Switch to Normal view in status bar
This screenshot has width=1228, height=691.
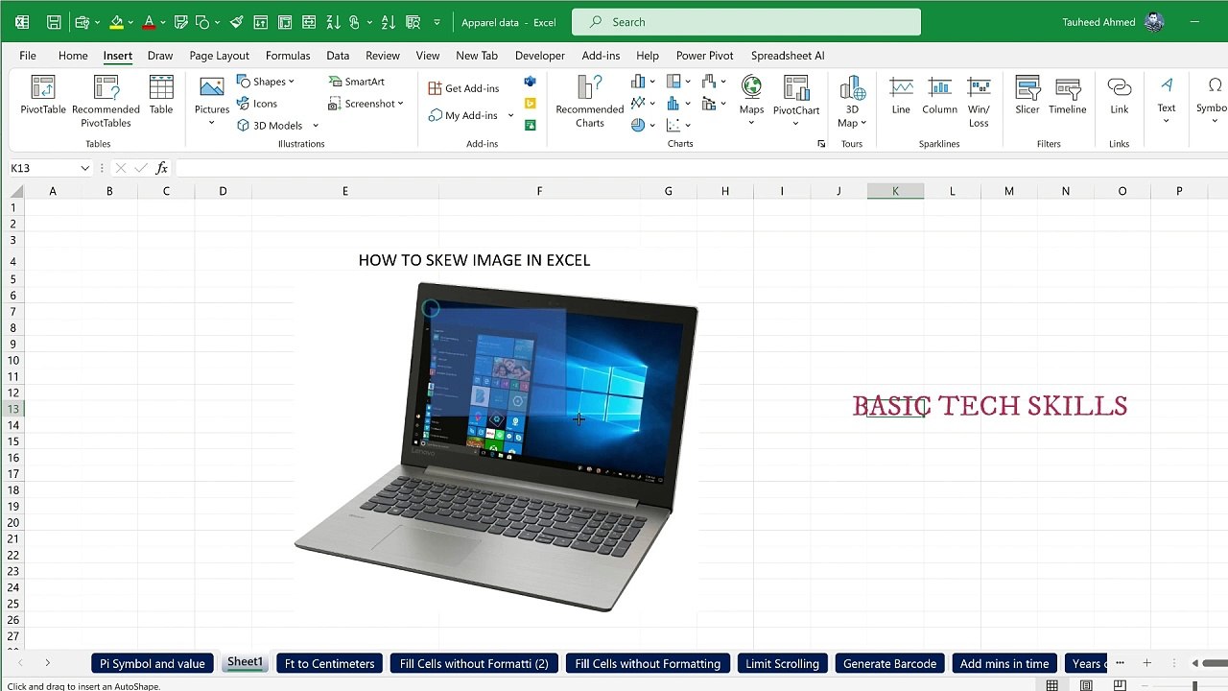coord(1052,685)
